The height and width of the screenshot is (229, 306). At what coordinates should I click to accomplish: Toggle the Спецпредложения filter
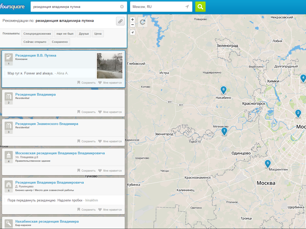(37, 34)
